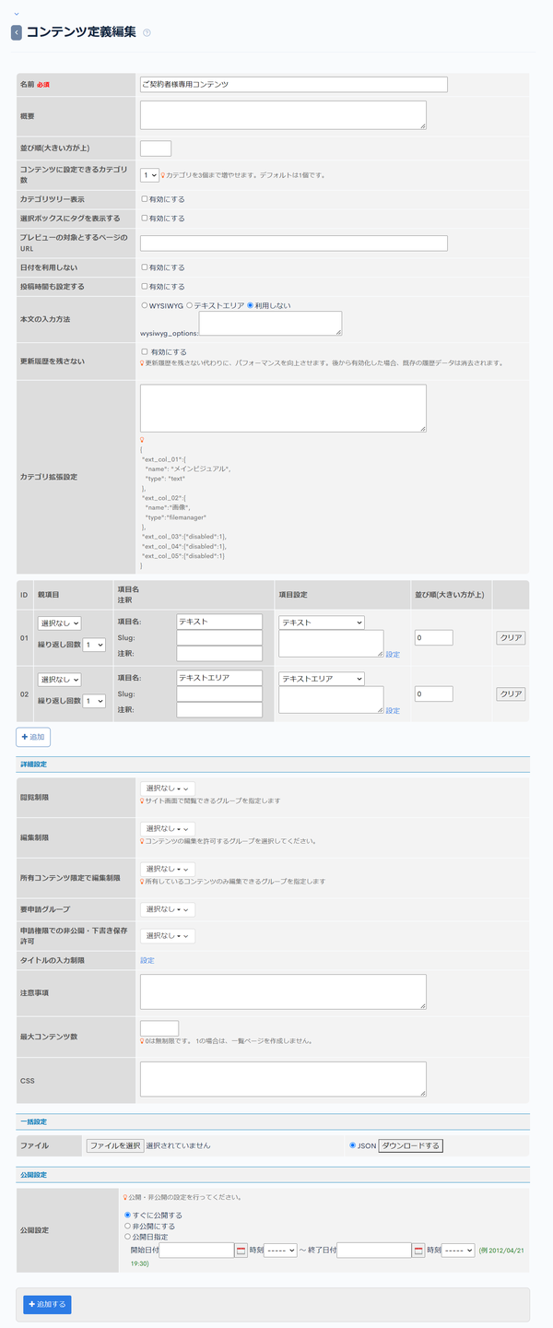Open the start date calendar icon
Image resolution: width=553 pixels, height=1328 pixels.
tap(241, 1251)
